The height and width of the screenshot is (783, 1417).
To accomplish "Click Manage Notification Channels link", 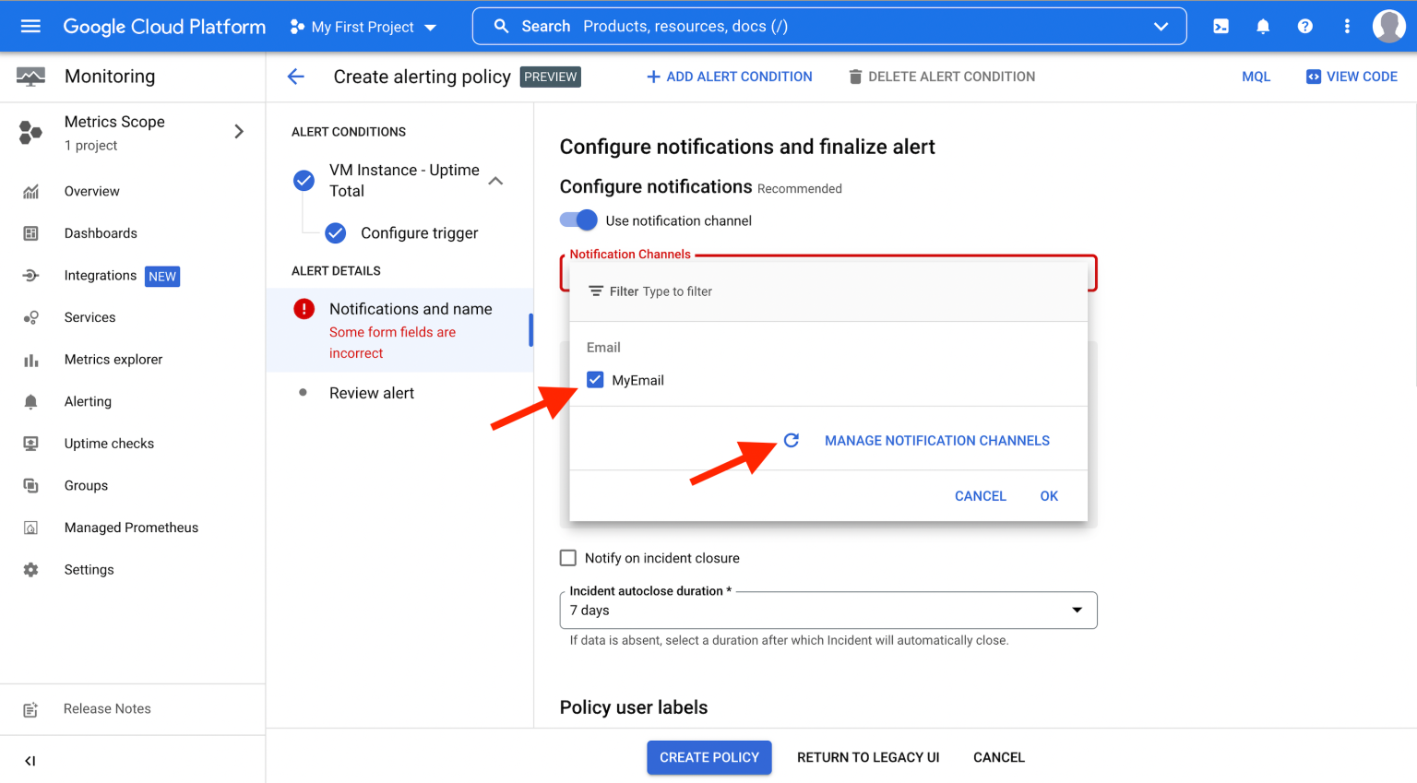I will (937, 441).
